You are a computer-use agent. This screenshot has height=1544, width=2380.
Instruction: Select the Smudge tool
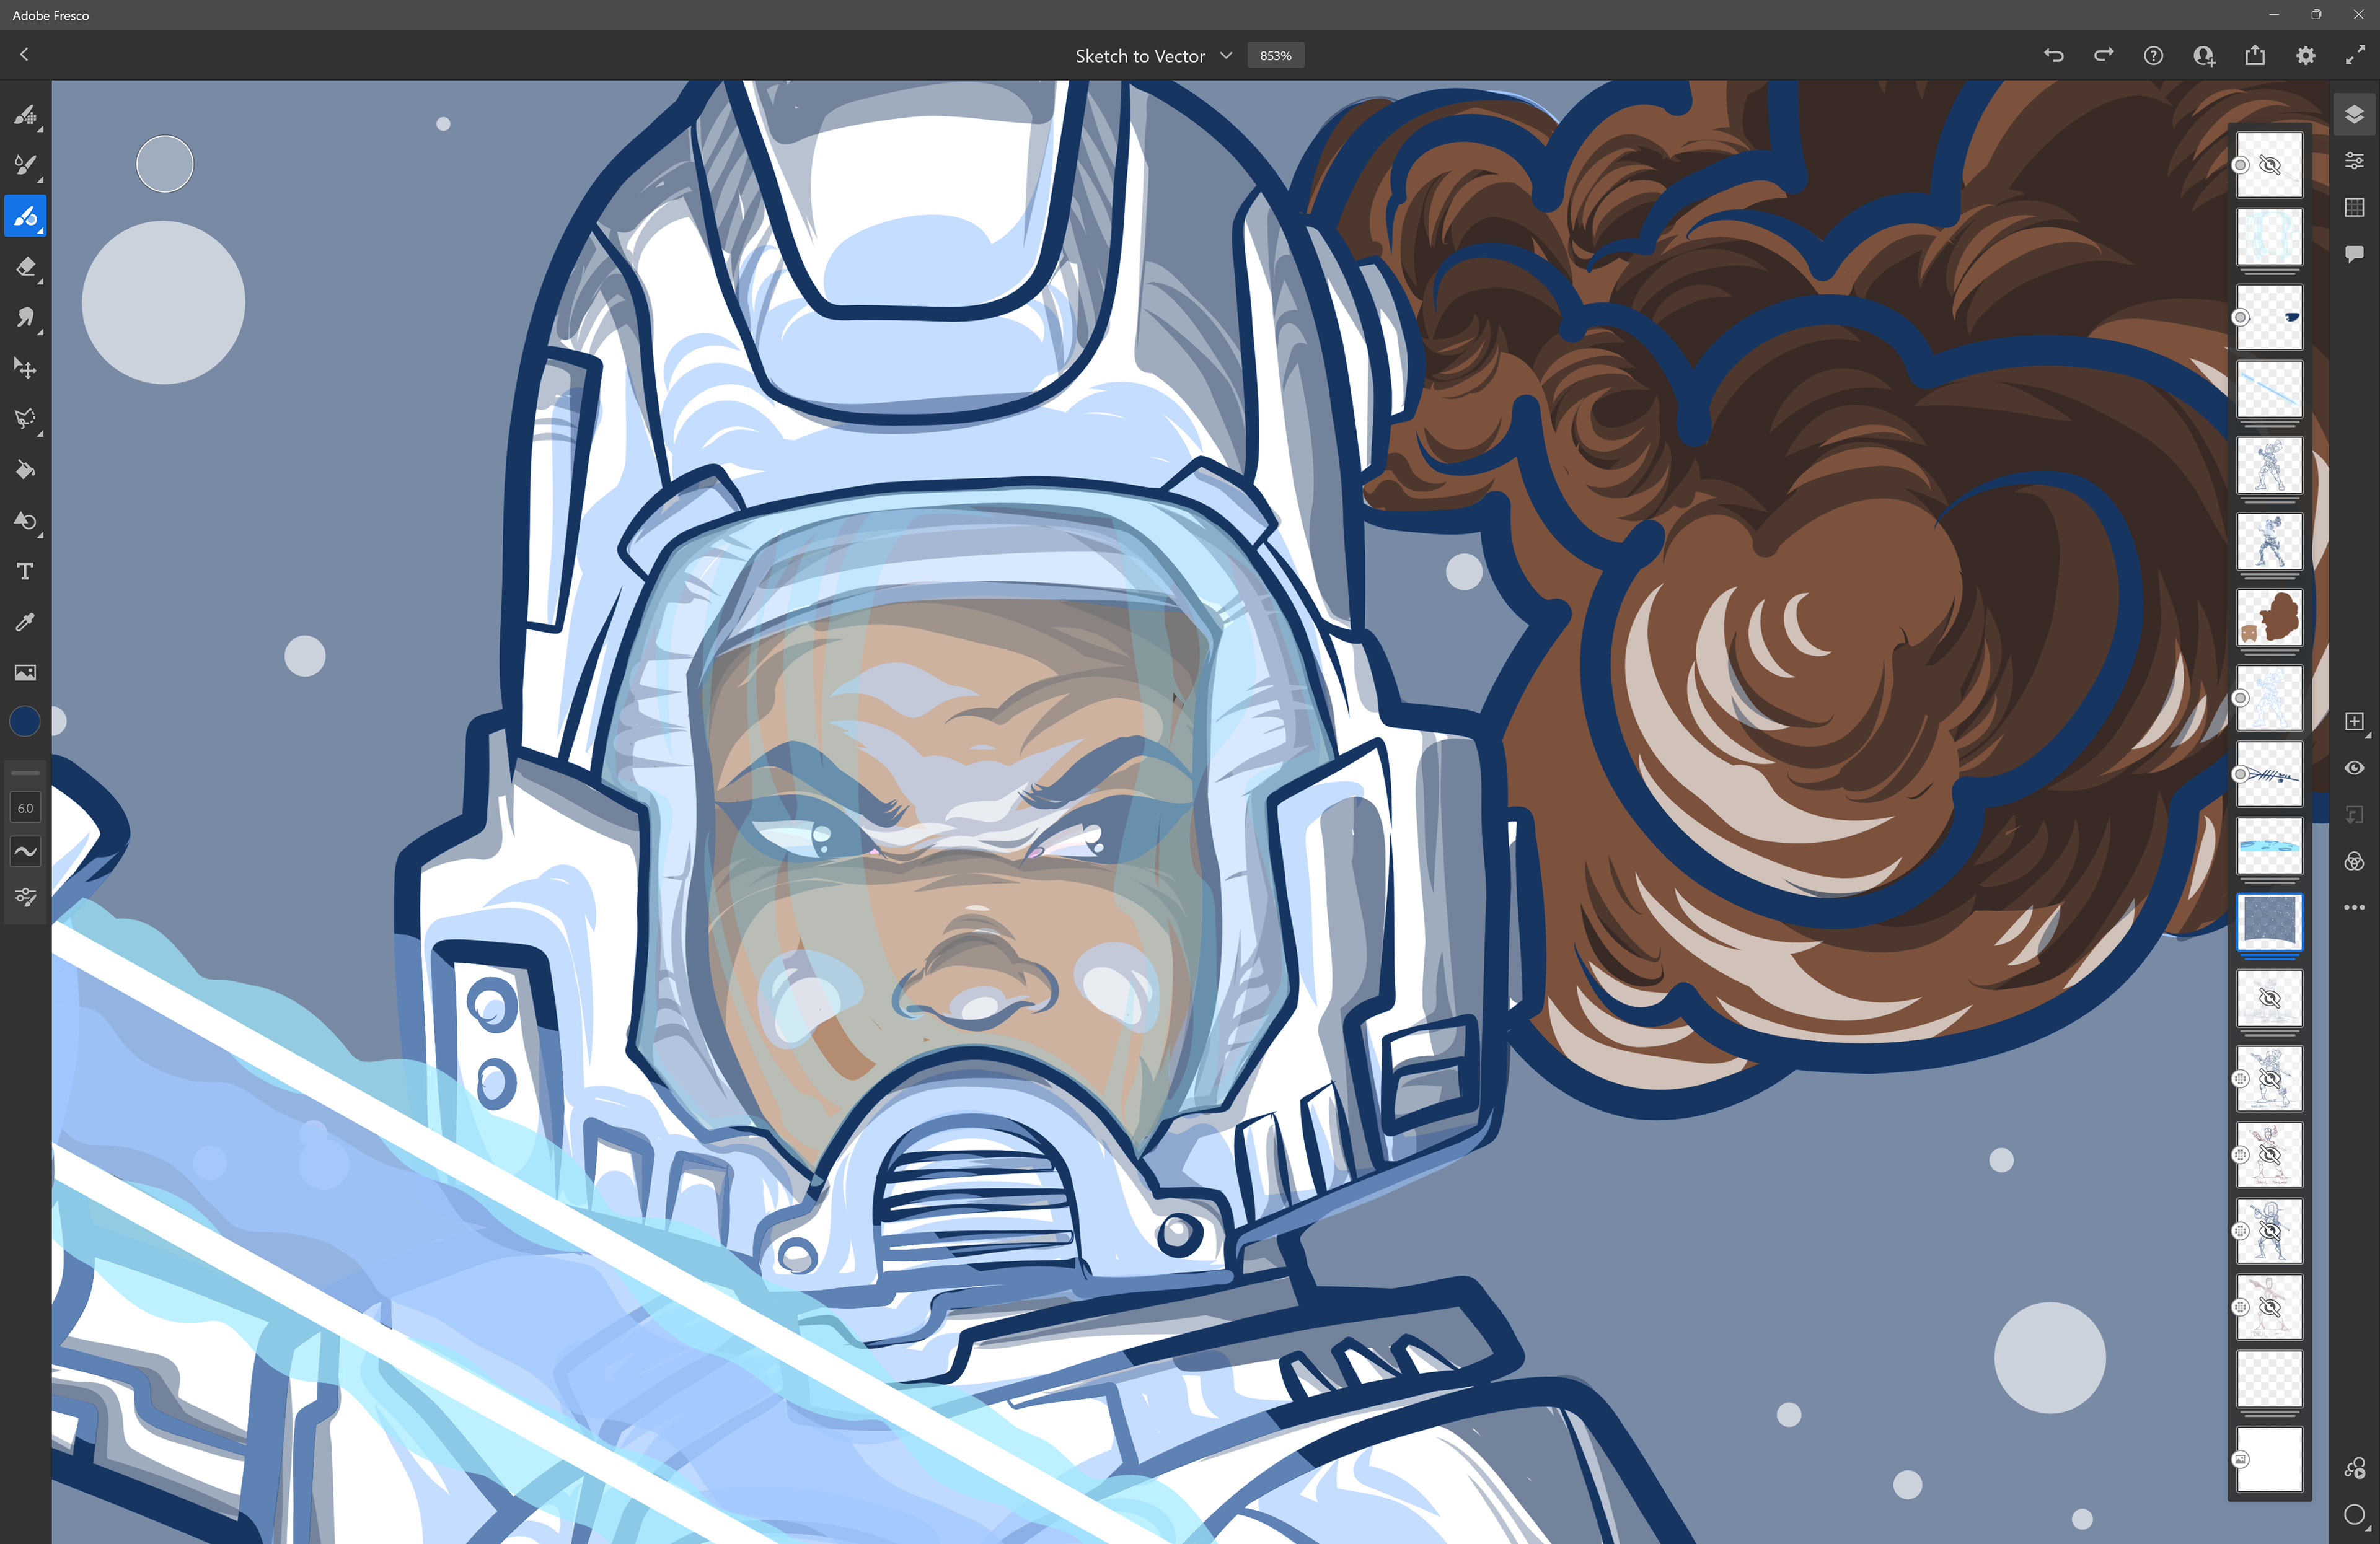(x=25, y=318)
